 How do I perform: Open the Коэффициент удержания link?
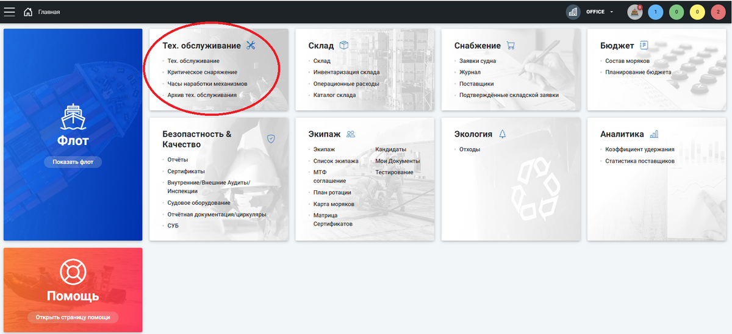pyautogui.click(x=640, y=149)
